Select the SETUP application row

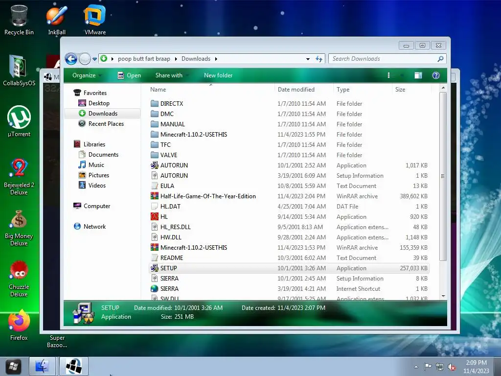pos(289,268)
